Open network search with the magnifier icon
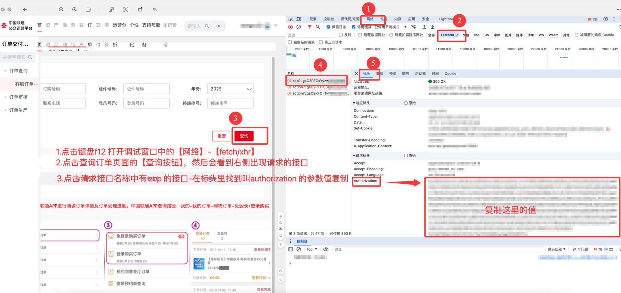This screenshot has height=293, width=621. [318, 27]
